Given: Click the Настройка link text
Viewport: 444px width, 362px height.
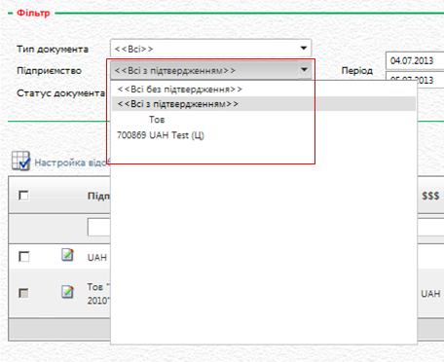Looking at the screenshot, I should (x=72, y=163).
